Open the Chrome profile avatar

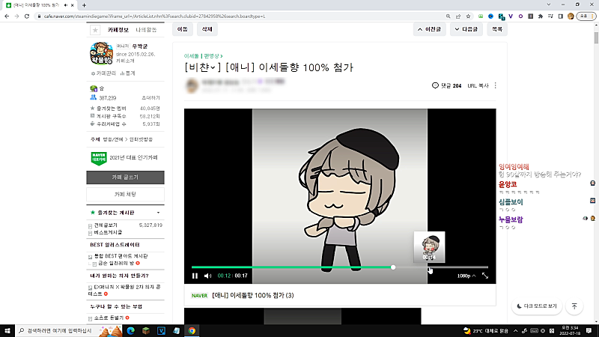point(571,16)
